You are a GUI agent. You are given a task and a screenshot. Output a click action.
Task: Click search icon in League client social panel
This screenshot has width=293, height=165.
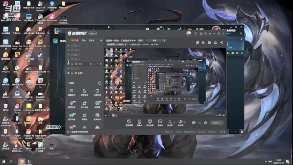[x=242, y=53]
